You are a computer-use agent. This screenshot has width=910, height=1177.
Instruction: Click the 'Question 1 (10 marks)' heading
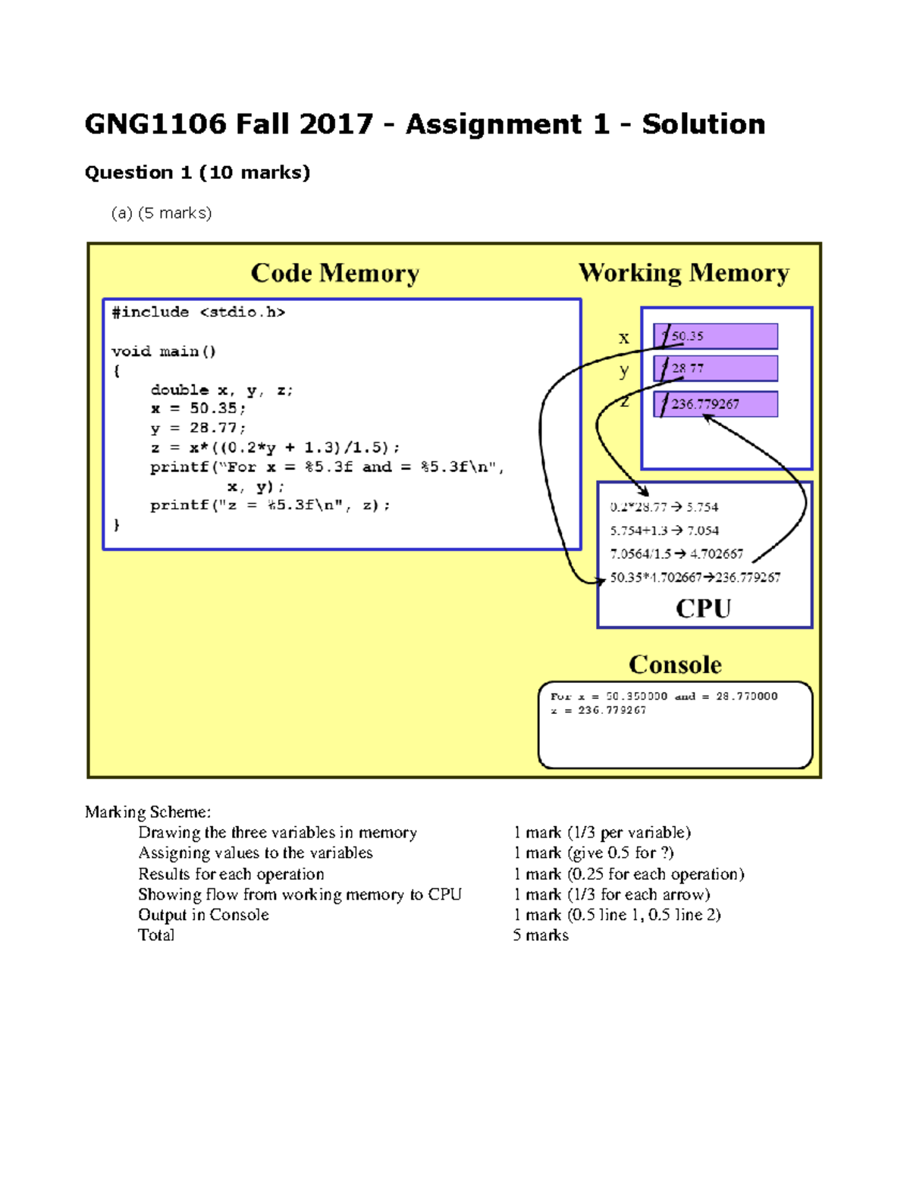pyautogui.click(x=197, y=173)
